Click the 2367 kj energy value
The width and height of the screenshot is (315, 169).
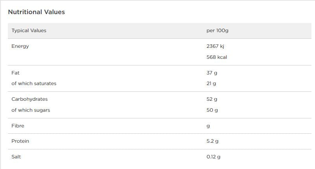pyautogui.click(x=215, y=46)
